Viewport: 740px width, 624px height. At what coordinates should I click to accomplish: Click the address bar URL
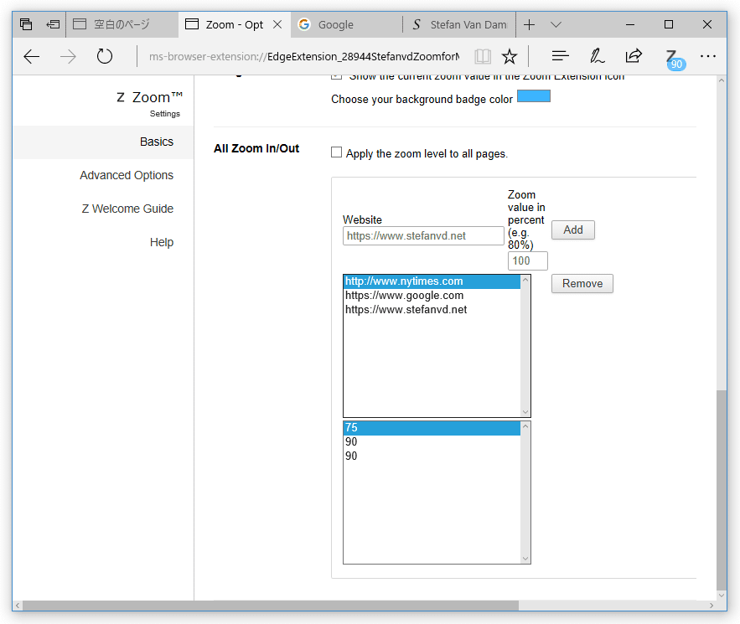tap(304, 57)
